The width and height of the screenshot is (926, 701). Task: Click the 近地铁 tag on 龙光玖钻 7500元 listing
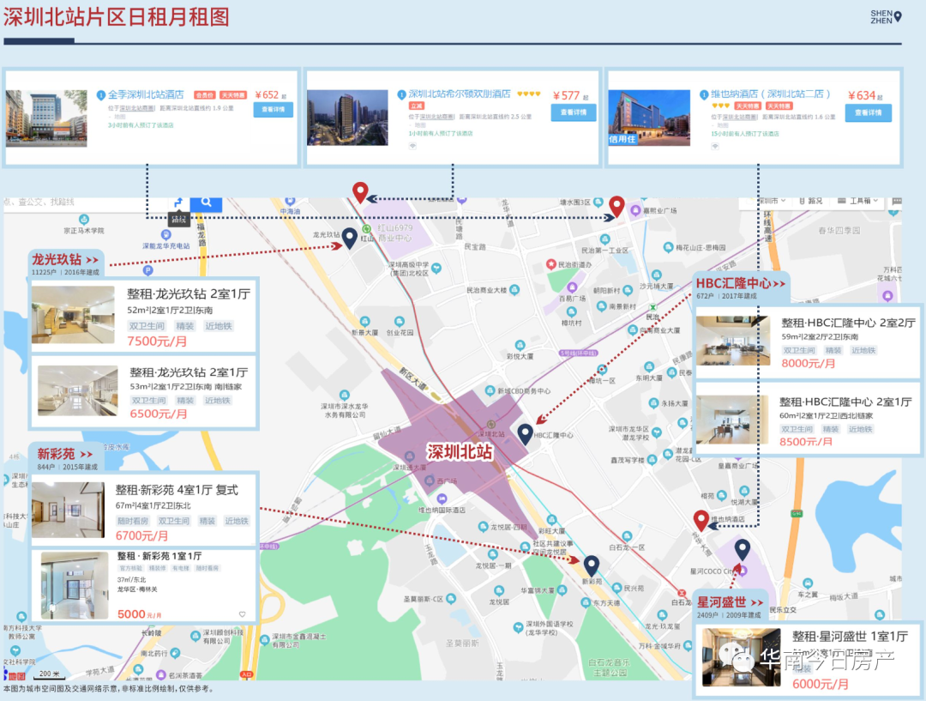(219, 326)
